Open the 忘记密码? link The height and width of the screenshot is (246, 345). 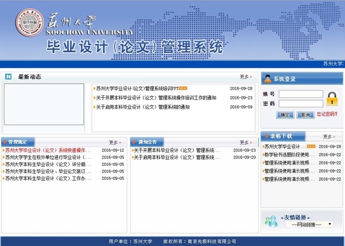coord(327,114)
